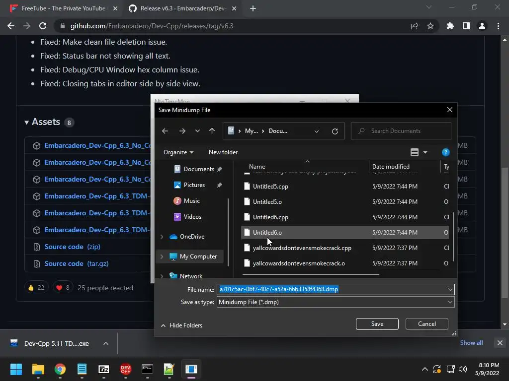509x381 pixels.
Task: Open Chrome profile icon
Action: [482, 26]
